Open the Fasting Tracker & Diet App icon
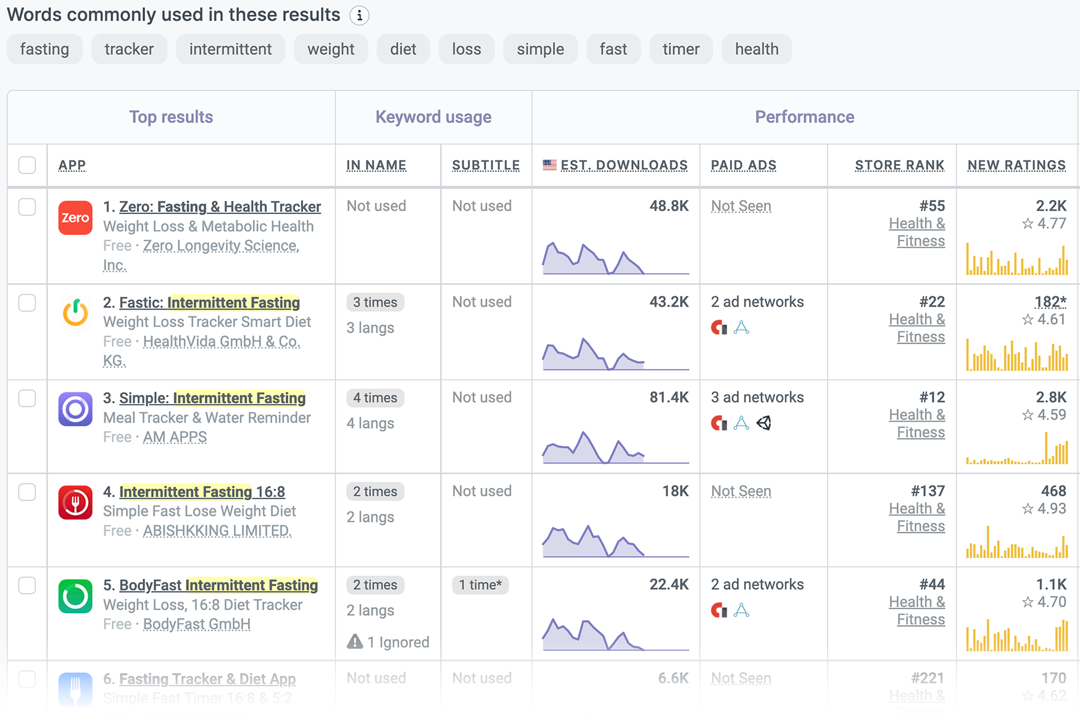The image size is (1080, 728). coord(75,689)
